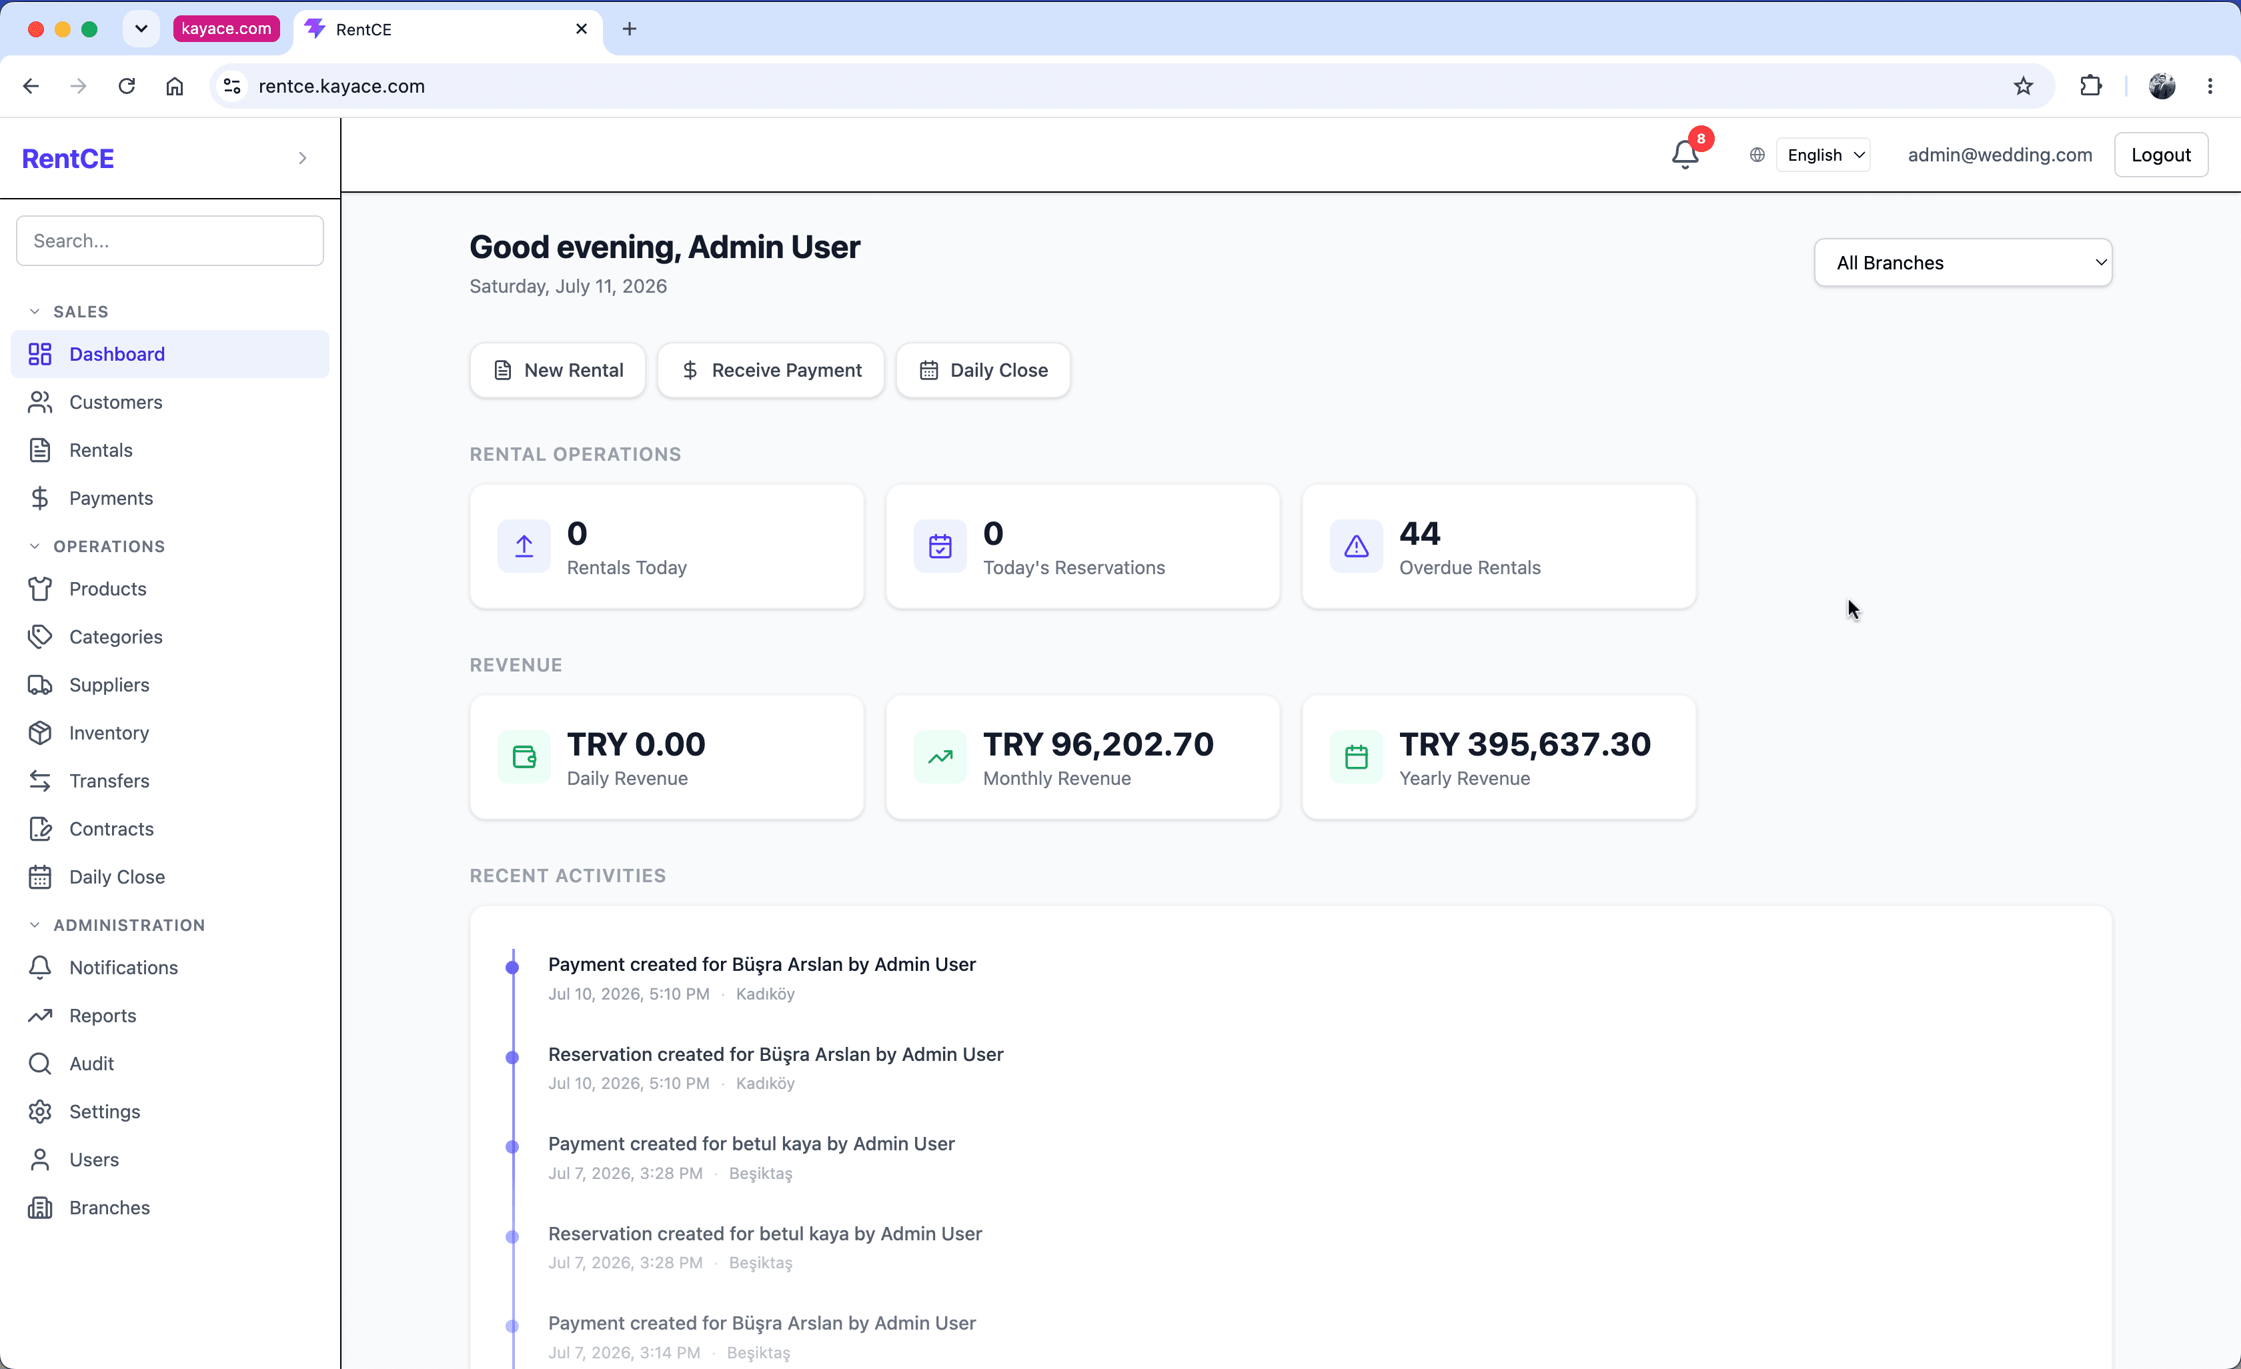Click the Contracts pen icon

pos(40,829)
